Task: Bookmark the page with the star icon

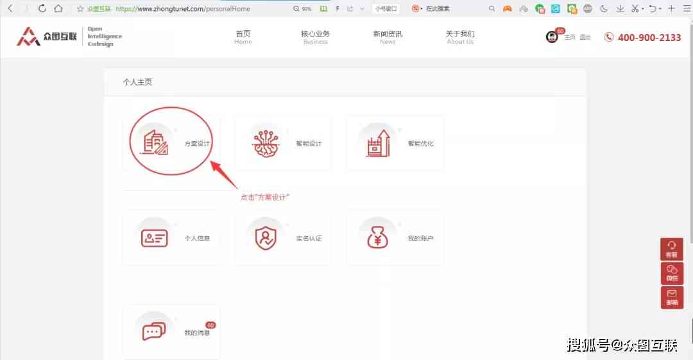Action: coord(80,9)
